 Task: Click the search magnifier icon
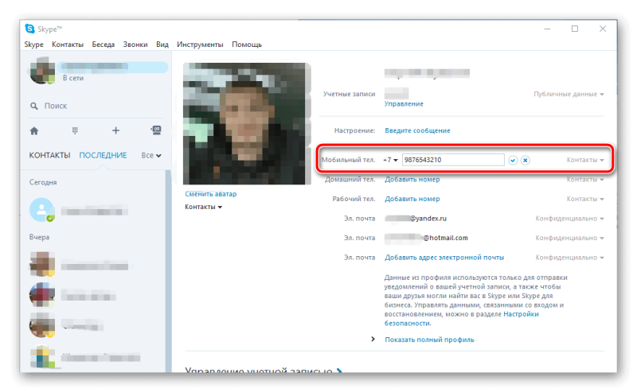pos(34,106)
